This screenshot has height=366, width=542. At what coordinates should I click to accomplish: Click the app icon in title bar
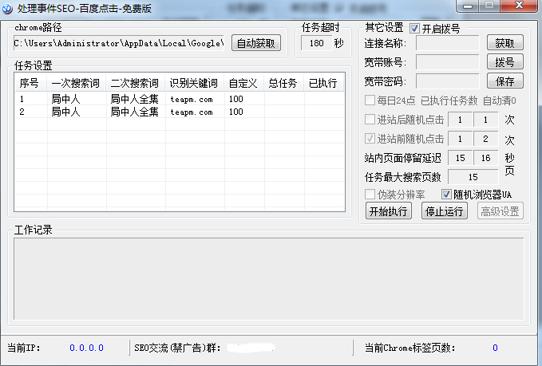pyautogui.click(x=7, y=8)
